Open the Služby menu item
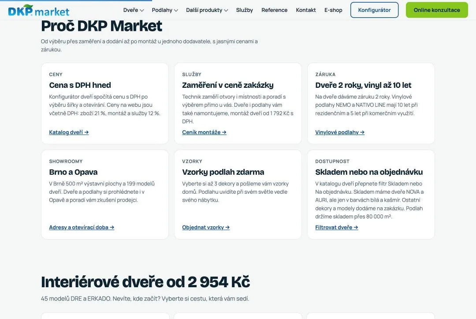 [244, 10]
